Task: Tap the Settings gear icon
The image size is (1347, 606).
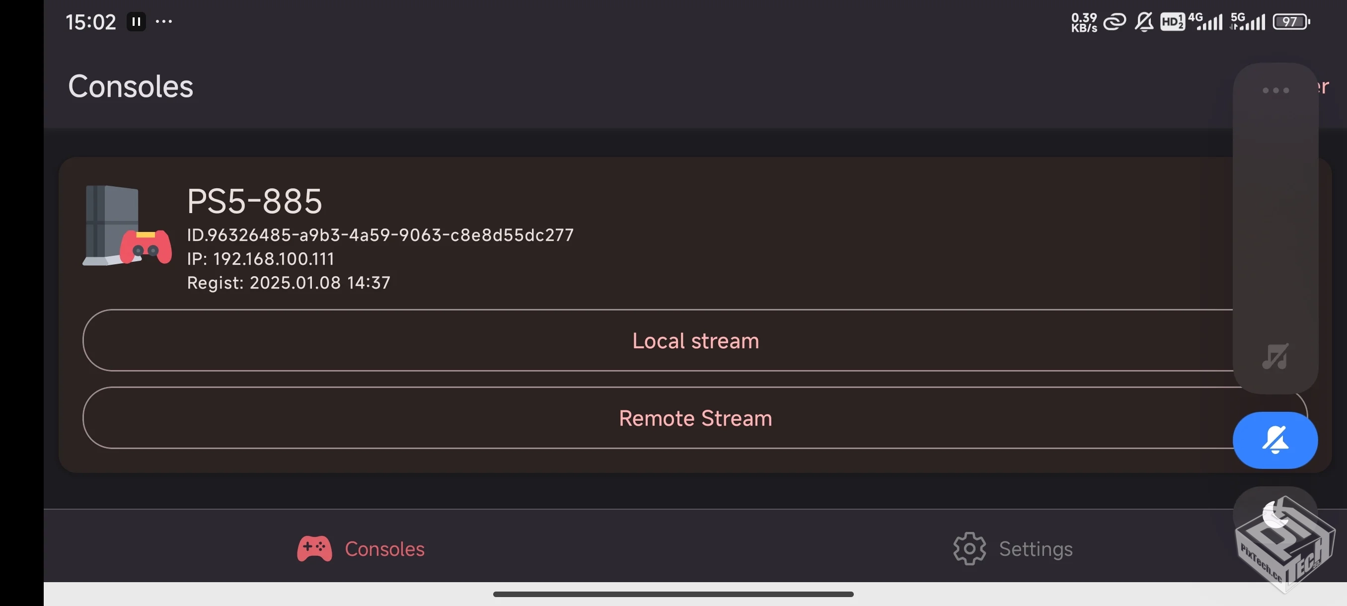Action: coord(969,548)
